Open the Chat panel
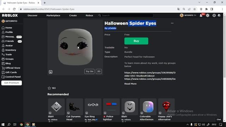Screen dimensions: 226x127 219,120
